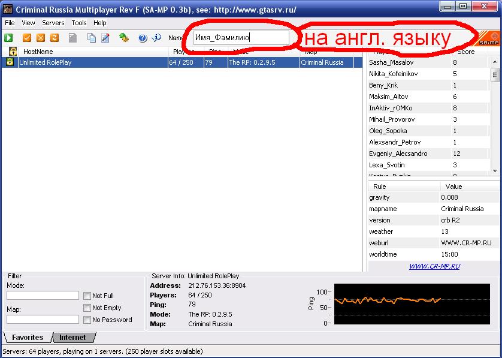Select player Alexsandr_Petrov
This screenshot has height=358, width=502.
tap(430, 142)
